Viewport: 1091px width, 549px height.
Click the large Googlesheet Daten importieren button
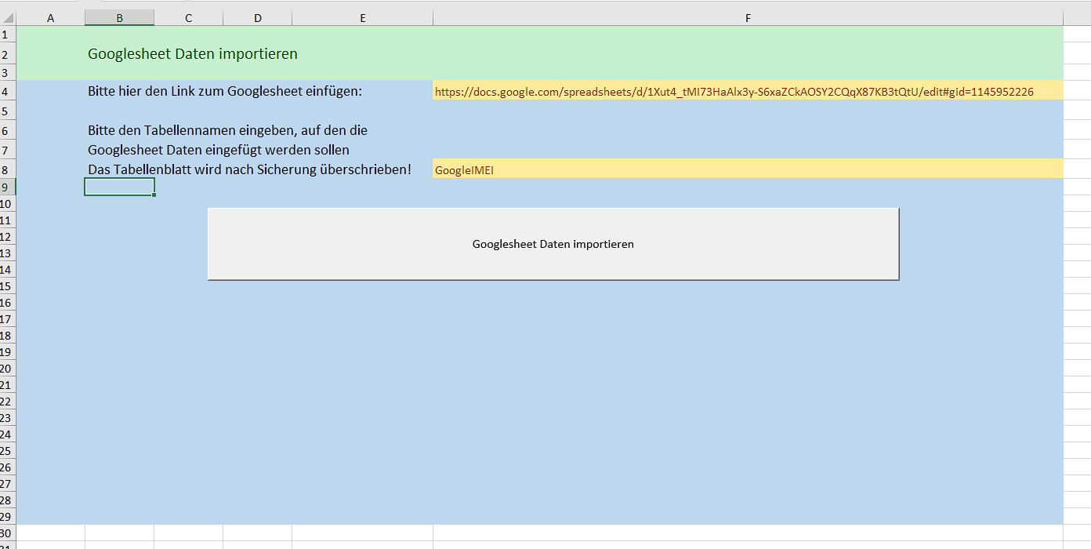pyautogui.click(x=553, y=244)
